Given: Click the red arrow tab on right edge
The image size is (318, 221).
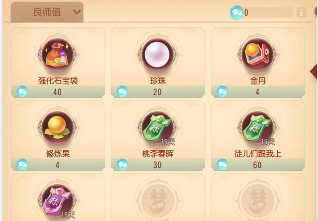Looking at the screenshot, I should (x=314, y=71).
